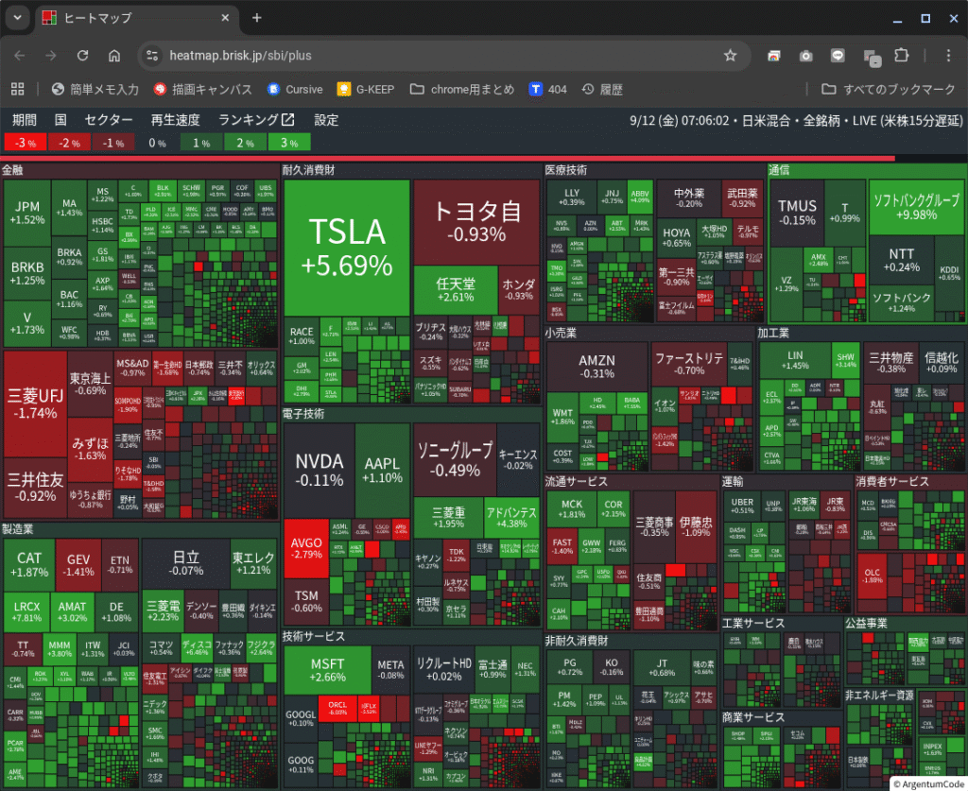The height and width of the screenshot is (791, 968).
Task: Open the 履歴 bookmark
Action: click(x=602, y=90)
